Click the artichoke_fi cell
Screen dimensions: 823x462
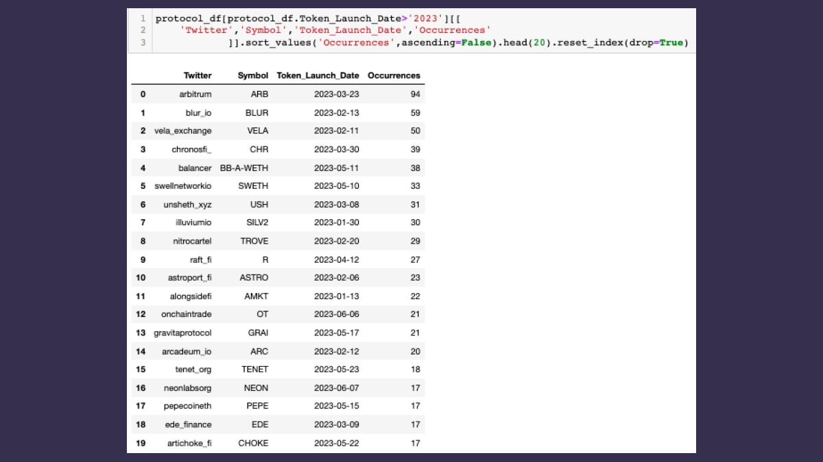189,443
